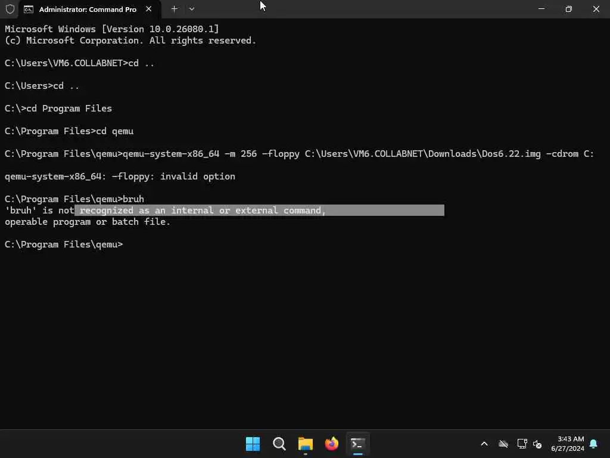Image resolution: width=610 pixels, height=458 pixels.
Task: Click the 'C:\Users\VM6.COLLABNET>cd ..' line
Action: coord(79,63)
